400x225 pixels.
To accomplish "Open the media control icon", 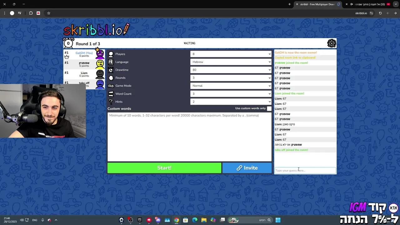I will [20, 13].
